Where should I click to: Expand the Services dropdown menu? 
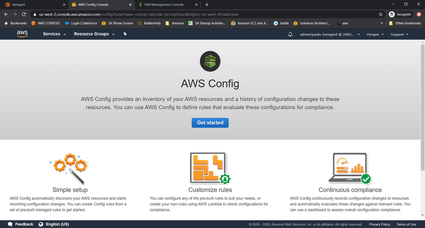coord(54,34)
